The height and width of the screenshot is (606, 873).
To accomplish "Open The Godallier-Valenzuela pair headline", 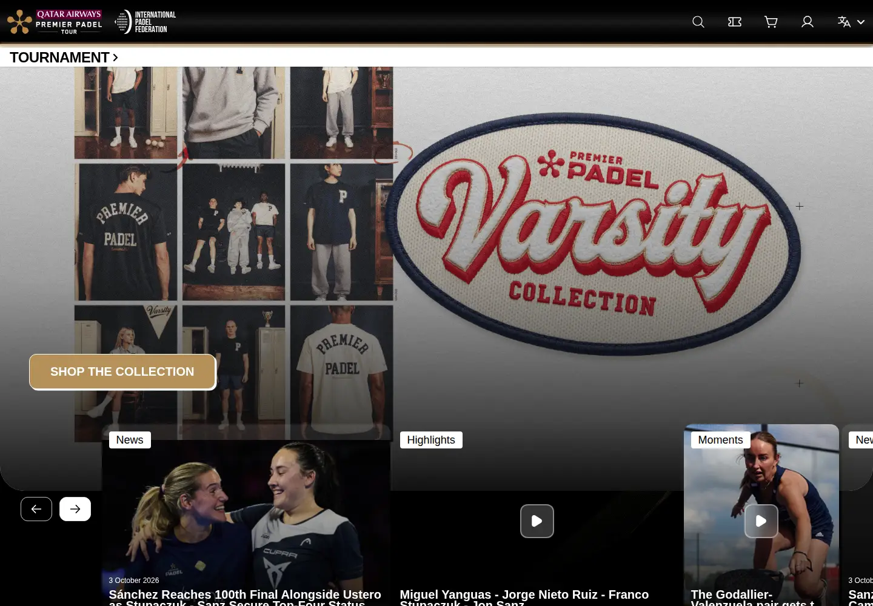I will click(x=753, y=597).
